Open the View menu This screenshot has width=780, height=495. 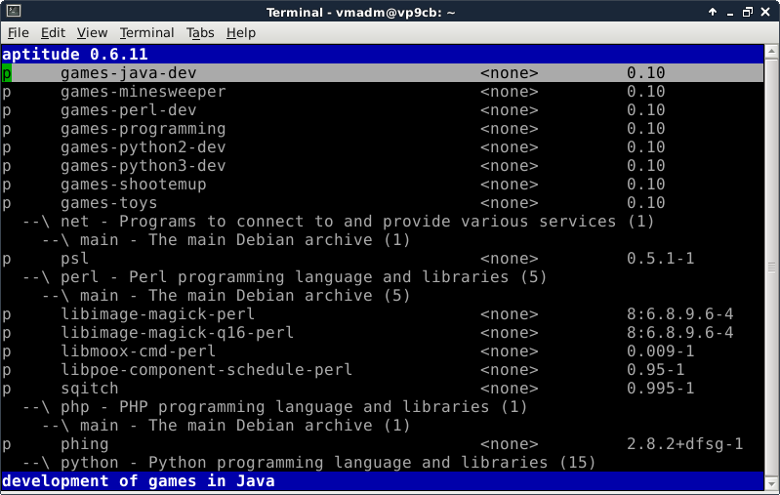91,32
